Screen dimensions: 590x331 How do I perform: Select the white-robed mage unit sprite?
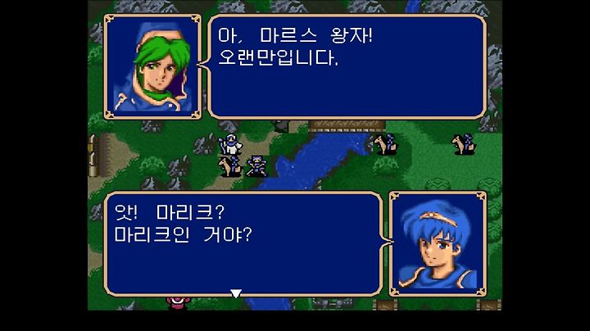(x=230, y=144)
